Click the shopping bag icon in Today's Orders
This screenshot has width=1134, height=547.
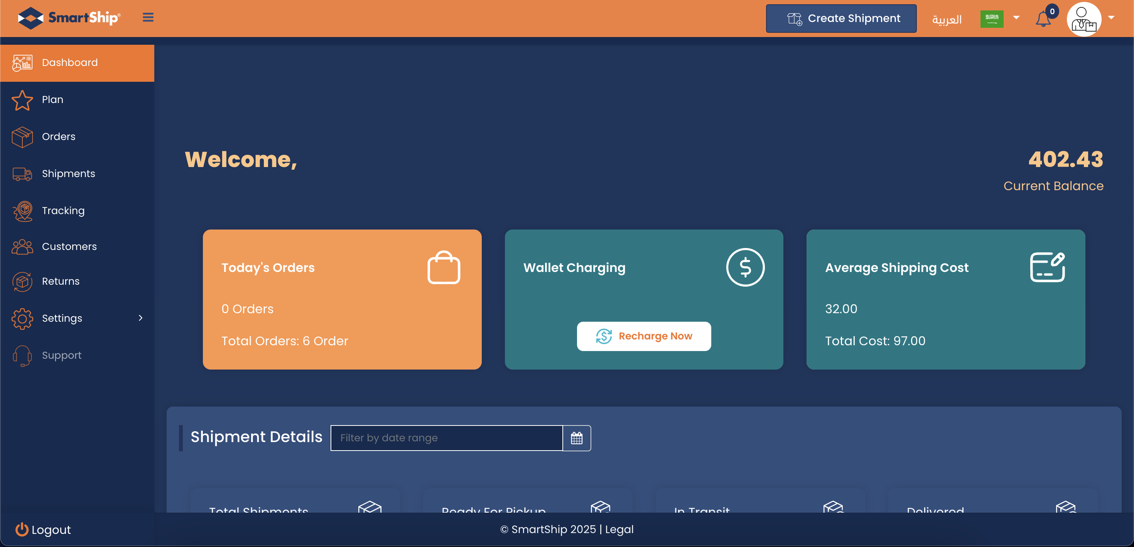tap(444, 267)
